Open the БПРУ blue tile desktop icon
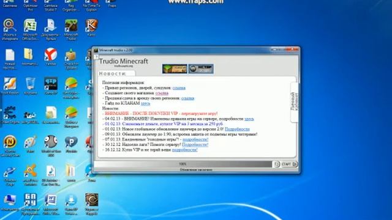 [x=30, y=200]
